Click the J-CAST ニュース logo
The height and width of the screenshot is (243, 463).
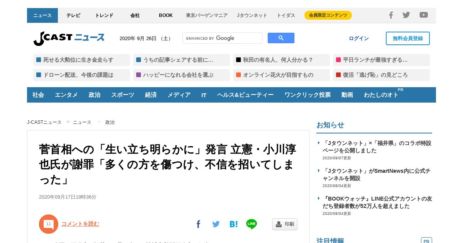coord(69,38)
